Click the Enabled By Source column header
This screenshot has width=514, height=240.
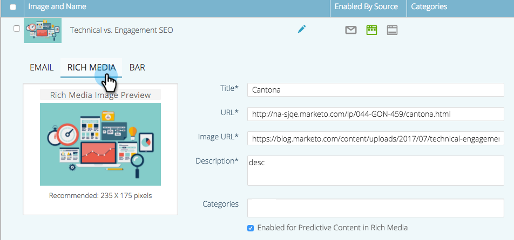tap(366, 7)
